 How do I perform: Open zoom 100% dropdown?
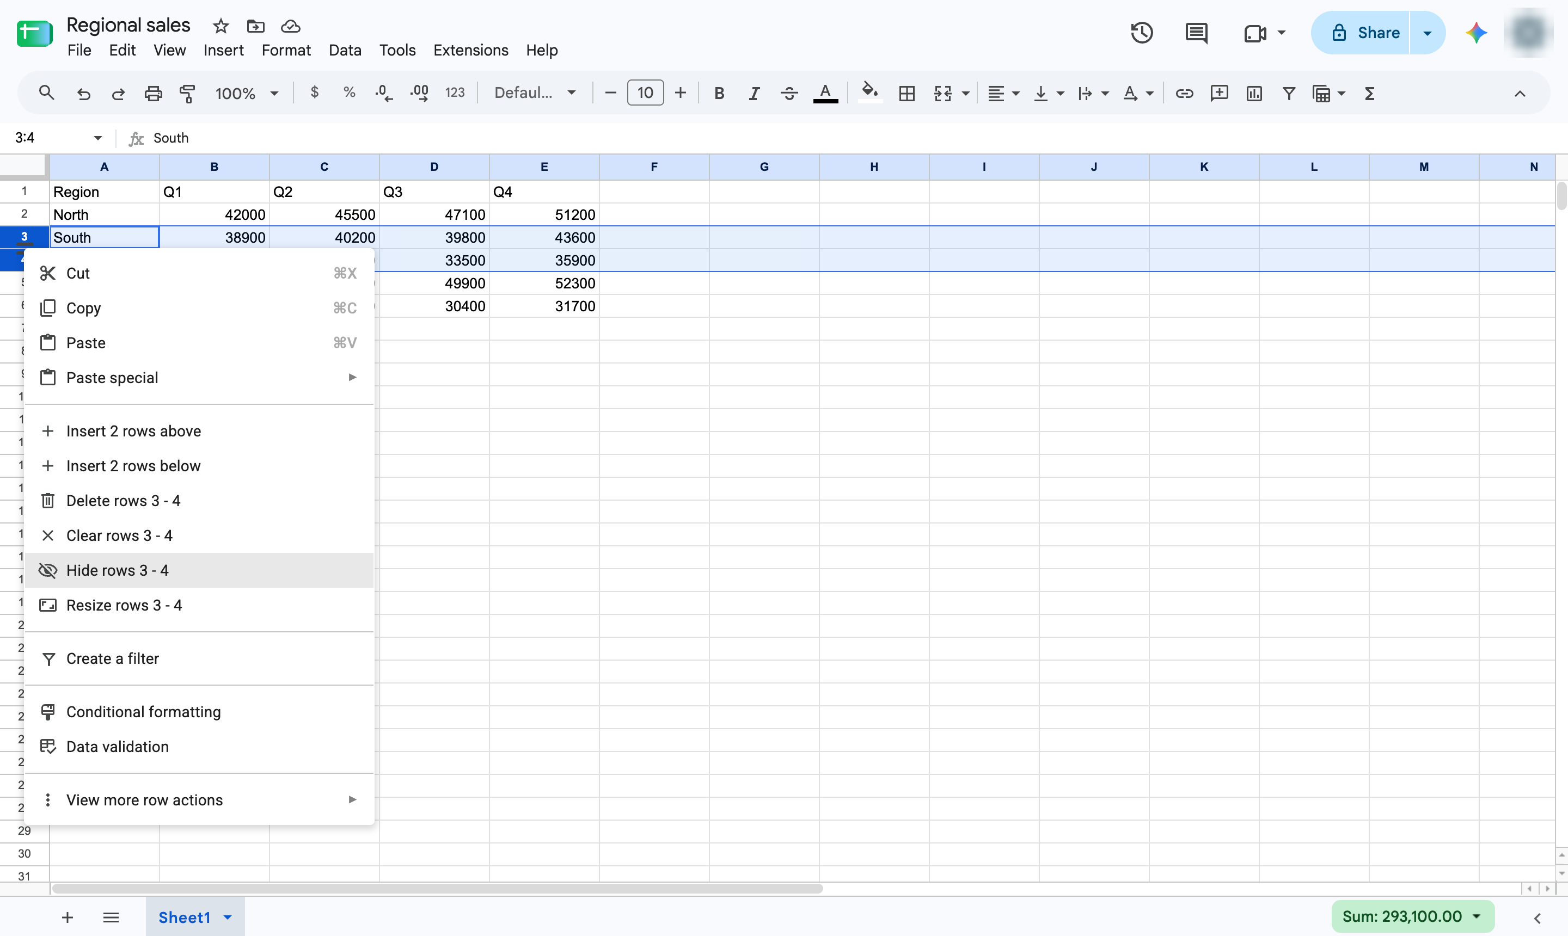coord(247,94)
